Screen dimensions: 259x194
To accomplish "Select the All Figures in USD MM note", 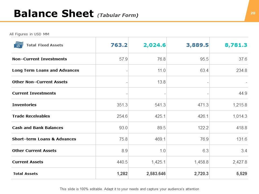I will 29,34.
